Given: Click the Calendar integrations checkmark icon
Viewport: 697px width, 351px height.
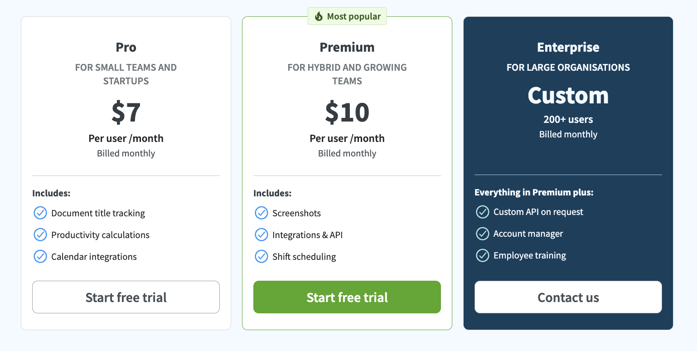Looking at the screenshot, I should (x=40, y=256).
